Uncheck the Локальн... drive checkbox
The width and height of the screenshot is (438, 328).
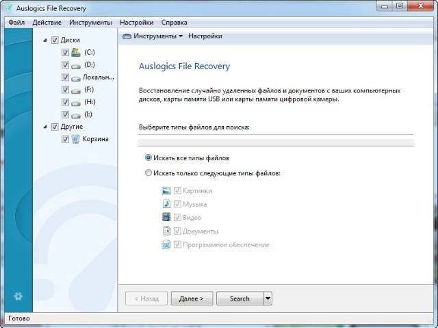coord(65,77)
